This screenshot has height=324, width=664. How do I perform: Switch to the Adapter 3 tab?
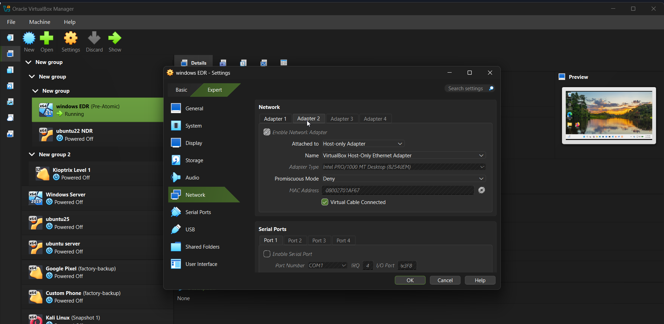click(x=342, y=119)
